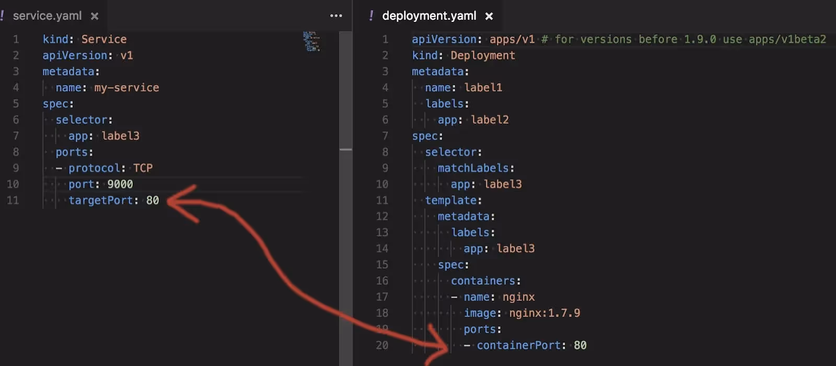The height and width of the screenshot is (366, 836).
Task: Close the deployment.yaml tab
Action: (x=489, y=16)
